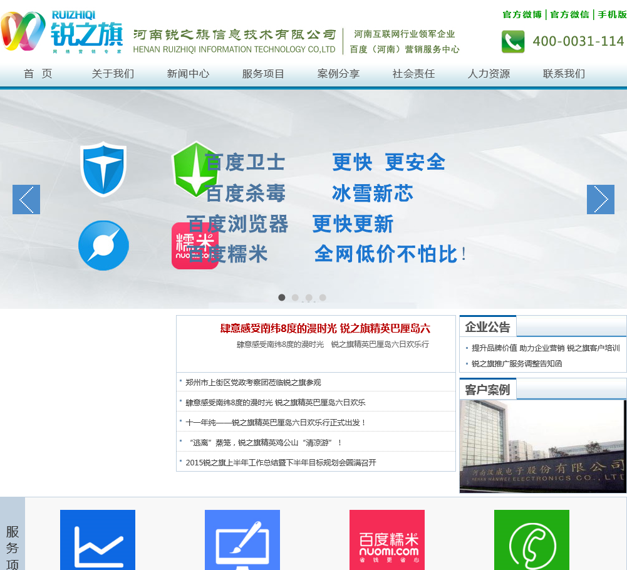Click the blue Baidu Guard shield icon
627x570 pixels.
[103, 168]
